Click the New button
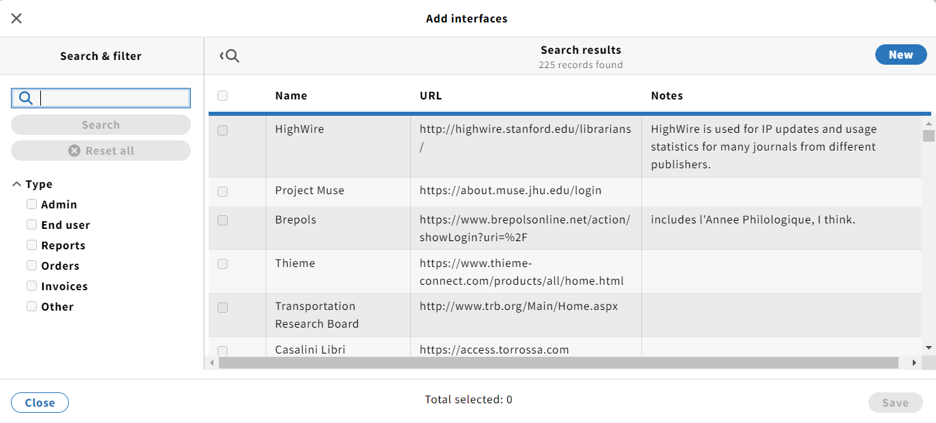The width and height of the screenshot is (936, 423). point(901,54)
